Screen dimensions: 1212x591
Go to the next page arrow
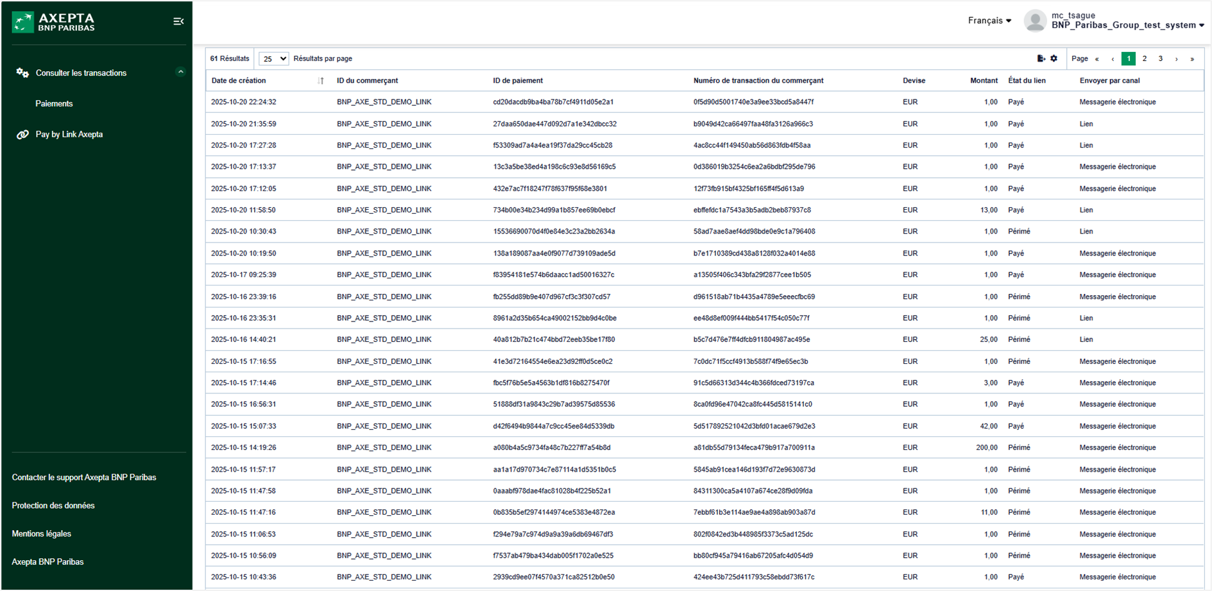tap(1176, 59)
